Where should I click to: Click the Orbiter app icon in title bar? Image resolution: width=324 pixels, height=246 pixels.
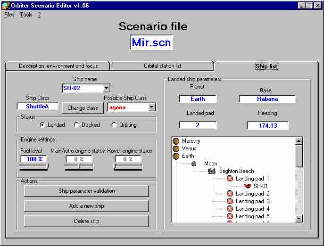click(x=6, y=6)
